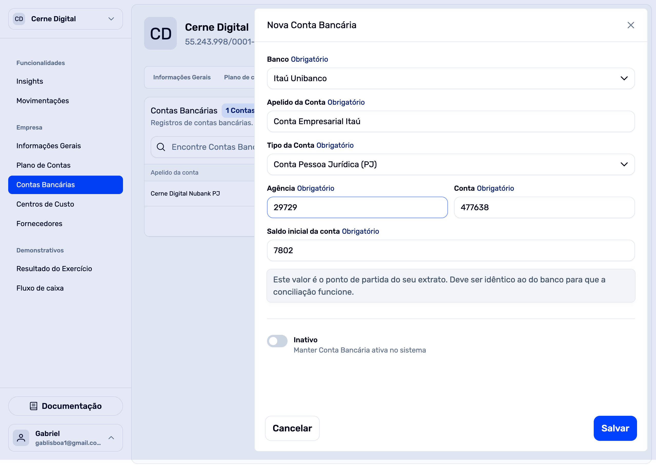Click the search magnifier icon
This screenshot has height=468, width=656.
coord(161,147)
